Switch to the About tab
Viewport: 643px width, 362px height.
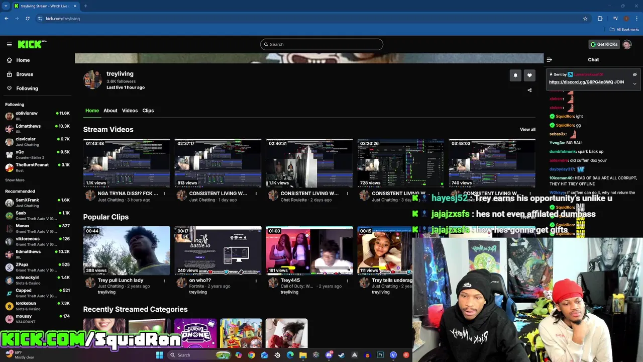pyautogui.click(x=111, y=111)
